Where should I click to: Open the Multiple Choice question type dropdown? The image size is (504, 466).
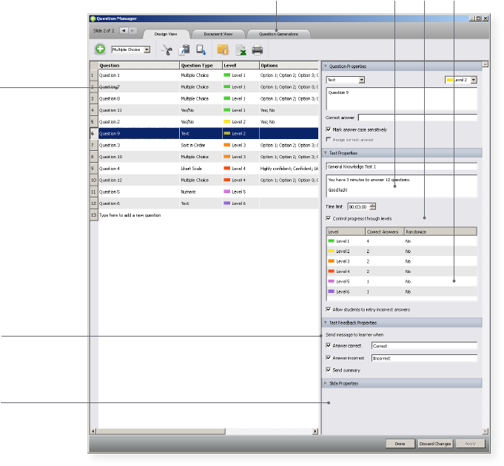click(147, 50)
